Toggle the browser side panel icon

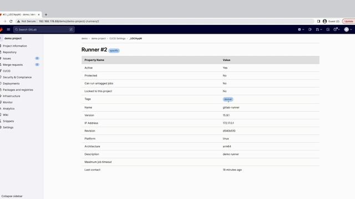pos(318,21)
